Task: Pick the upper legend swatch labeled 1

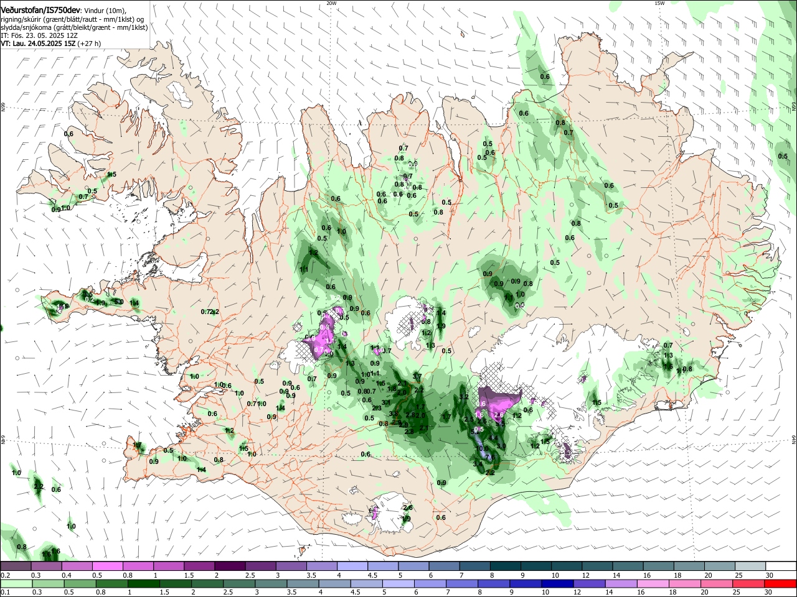Action: 168,567
